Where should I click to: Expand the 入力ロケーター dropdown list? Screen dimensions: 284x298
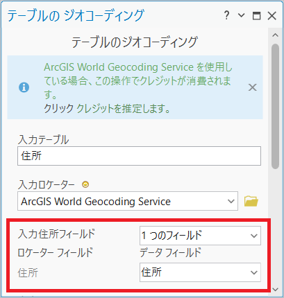click(231, 201)
